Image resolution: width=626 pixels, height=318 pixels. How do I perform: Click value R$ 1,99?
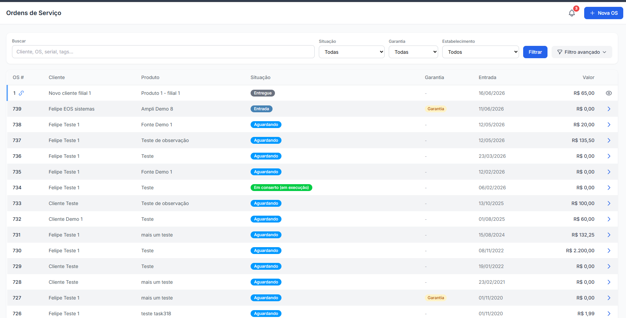pos(586,314)
